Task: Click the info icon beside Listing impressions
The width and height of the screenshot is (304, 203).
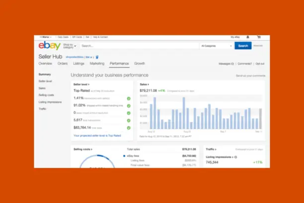Action: click(x=236, y=157)
